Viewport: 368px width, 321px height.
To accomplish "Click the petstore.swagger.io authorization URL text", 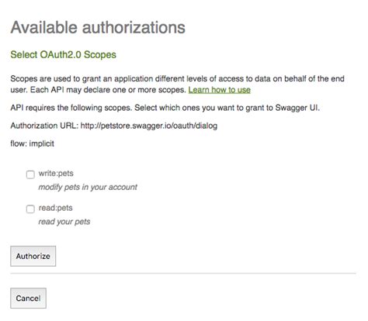I will [x=149, y=126].
